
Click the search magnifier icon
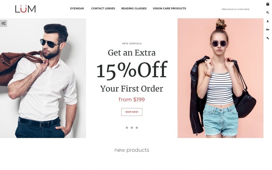pos(268,13)
